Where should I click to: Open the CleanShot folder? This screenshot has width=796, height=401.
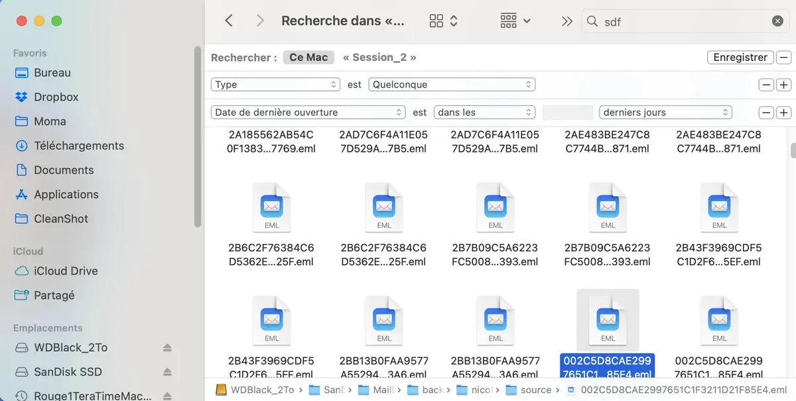pos(61,219)
